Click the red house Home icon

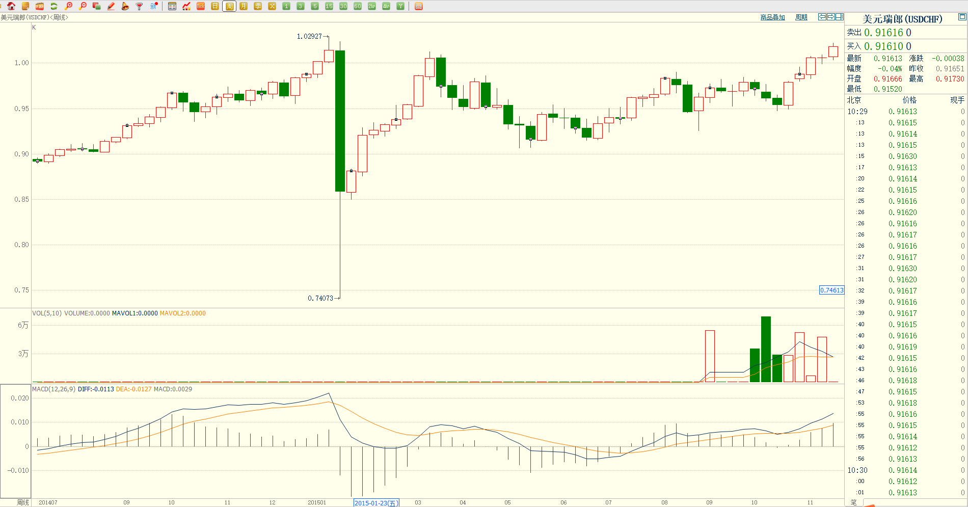pyautogui.click(x=11, y=6)
